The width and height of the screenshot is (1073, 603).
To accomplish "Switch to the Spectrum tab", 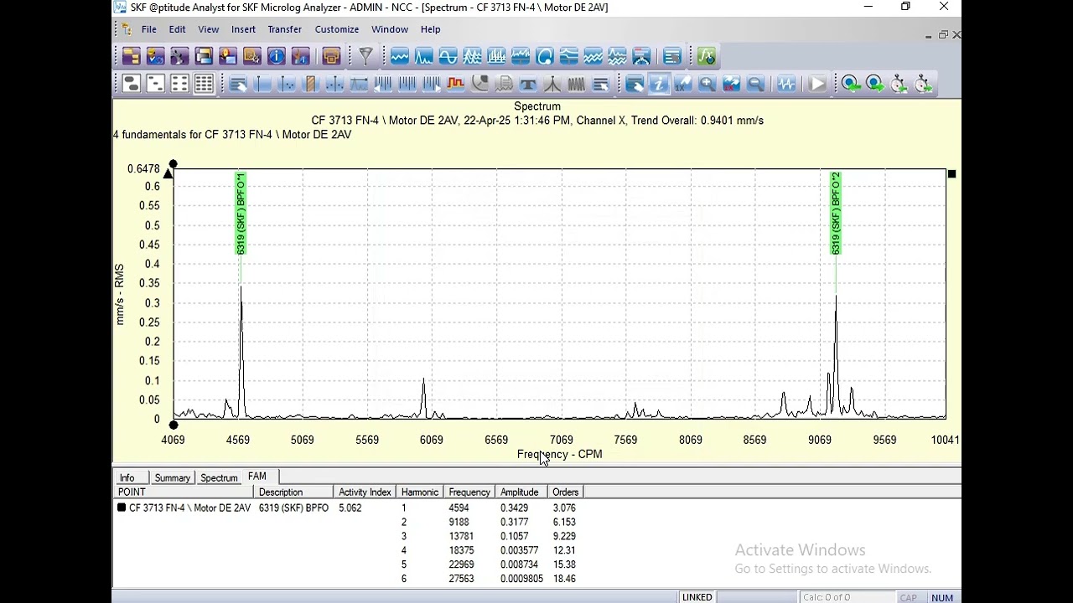I will click(219, 477).
